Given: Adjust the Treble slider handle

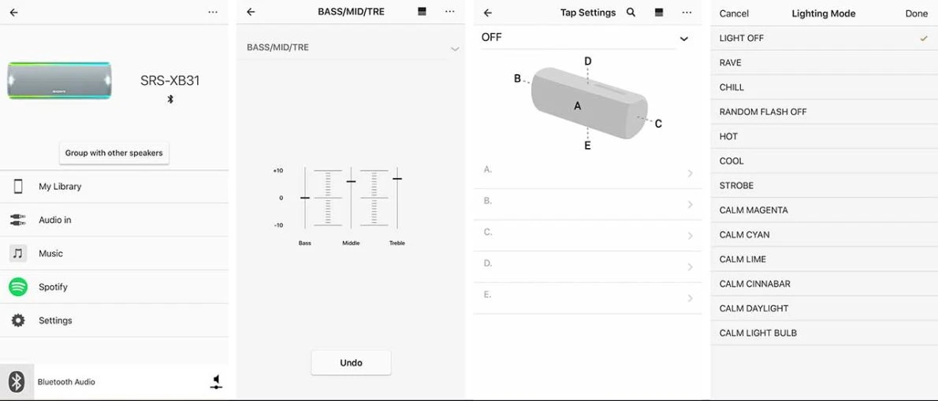Looking at the screenshot, I should [397, 179].
